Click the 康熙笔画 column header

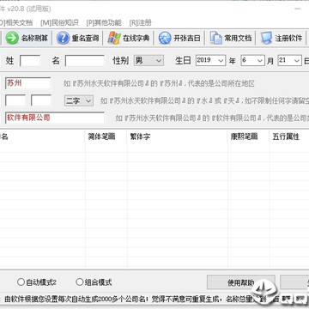point(249,136)
